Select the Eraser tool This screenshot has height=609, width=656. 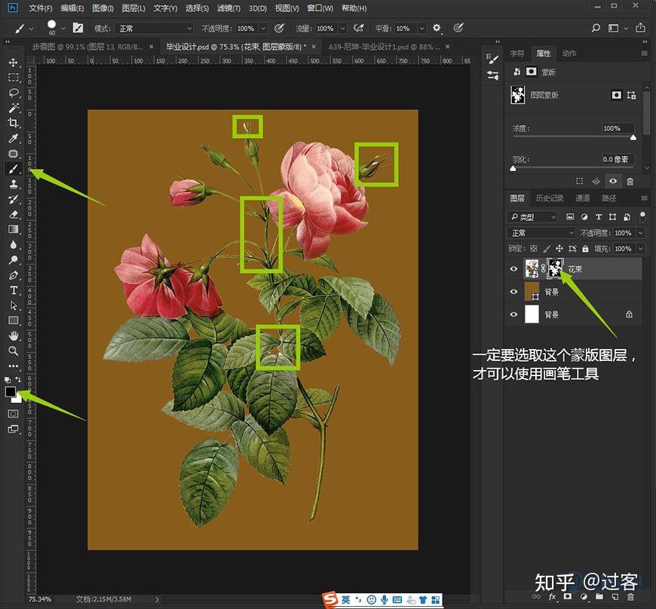(x=13, y=214)
